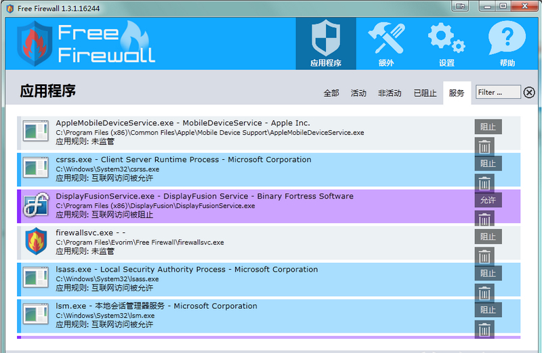
Task: Block AppleMobileDeviceService.exe with 阻止 button
Action: pyautogui.click(x=488, y=127)
